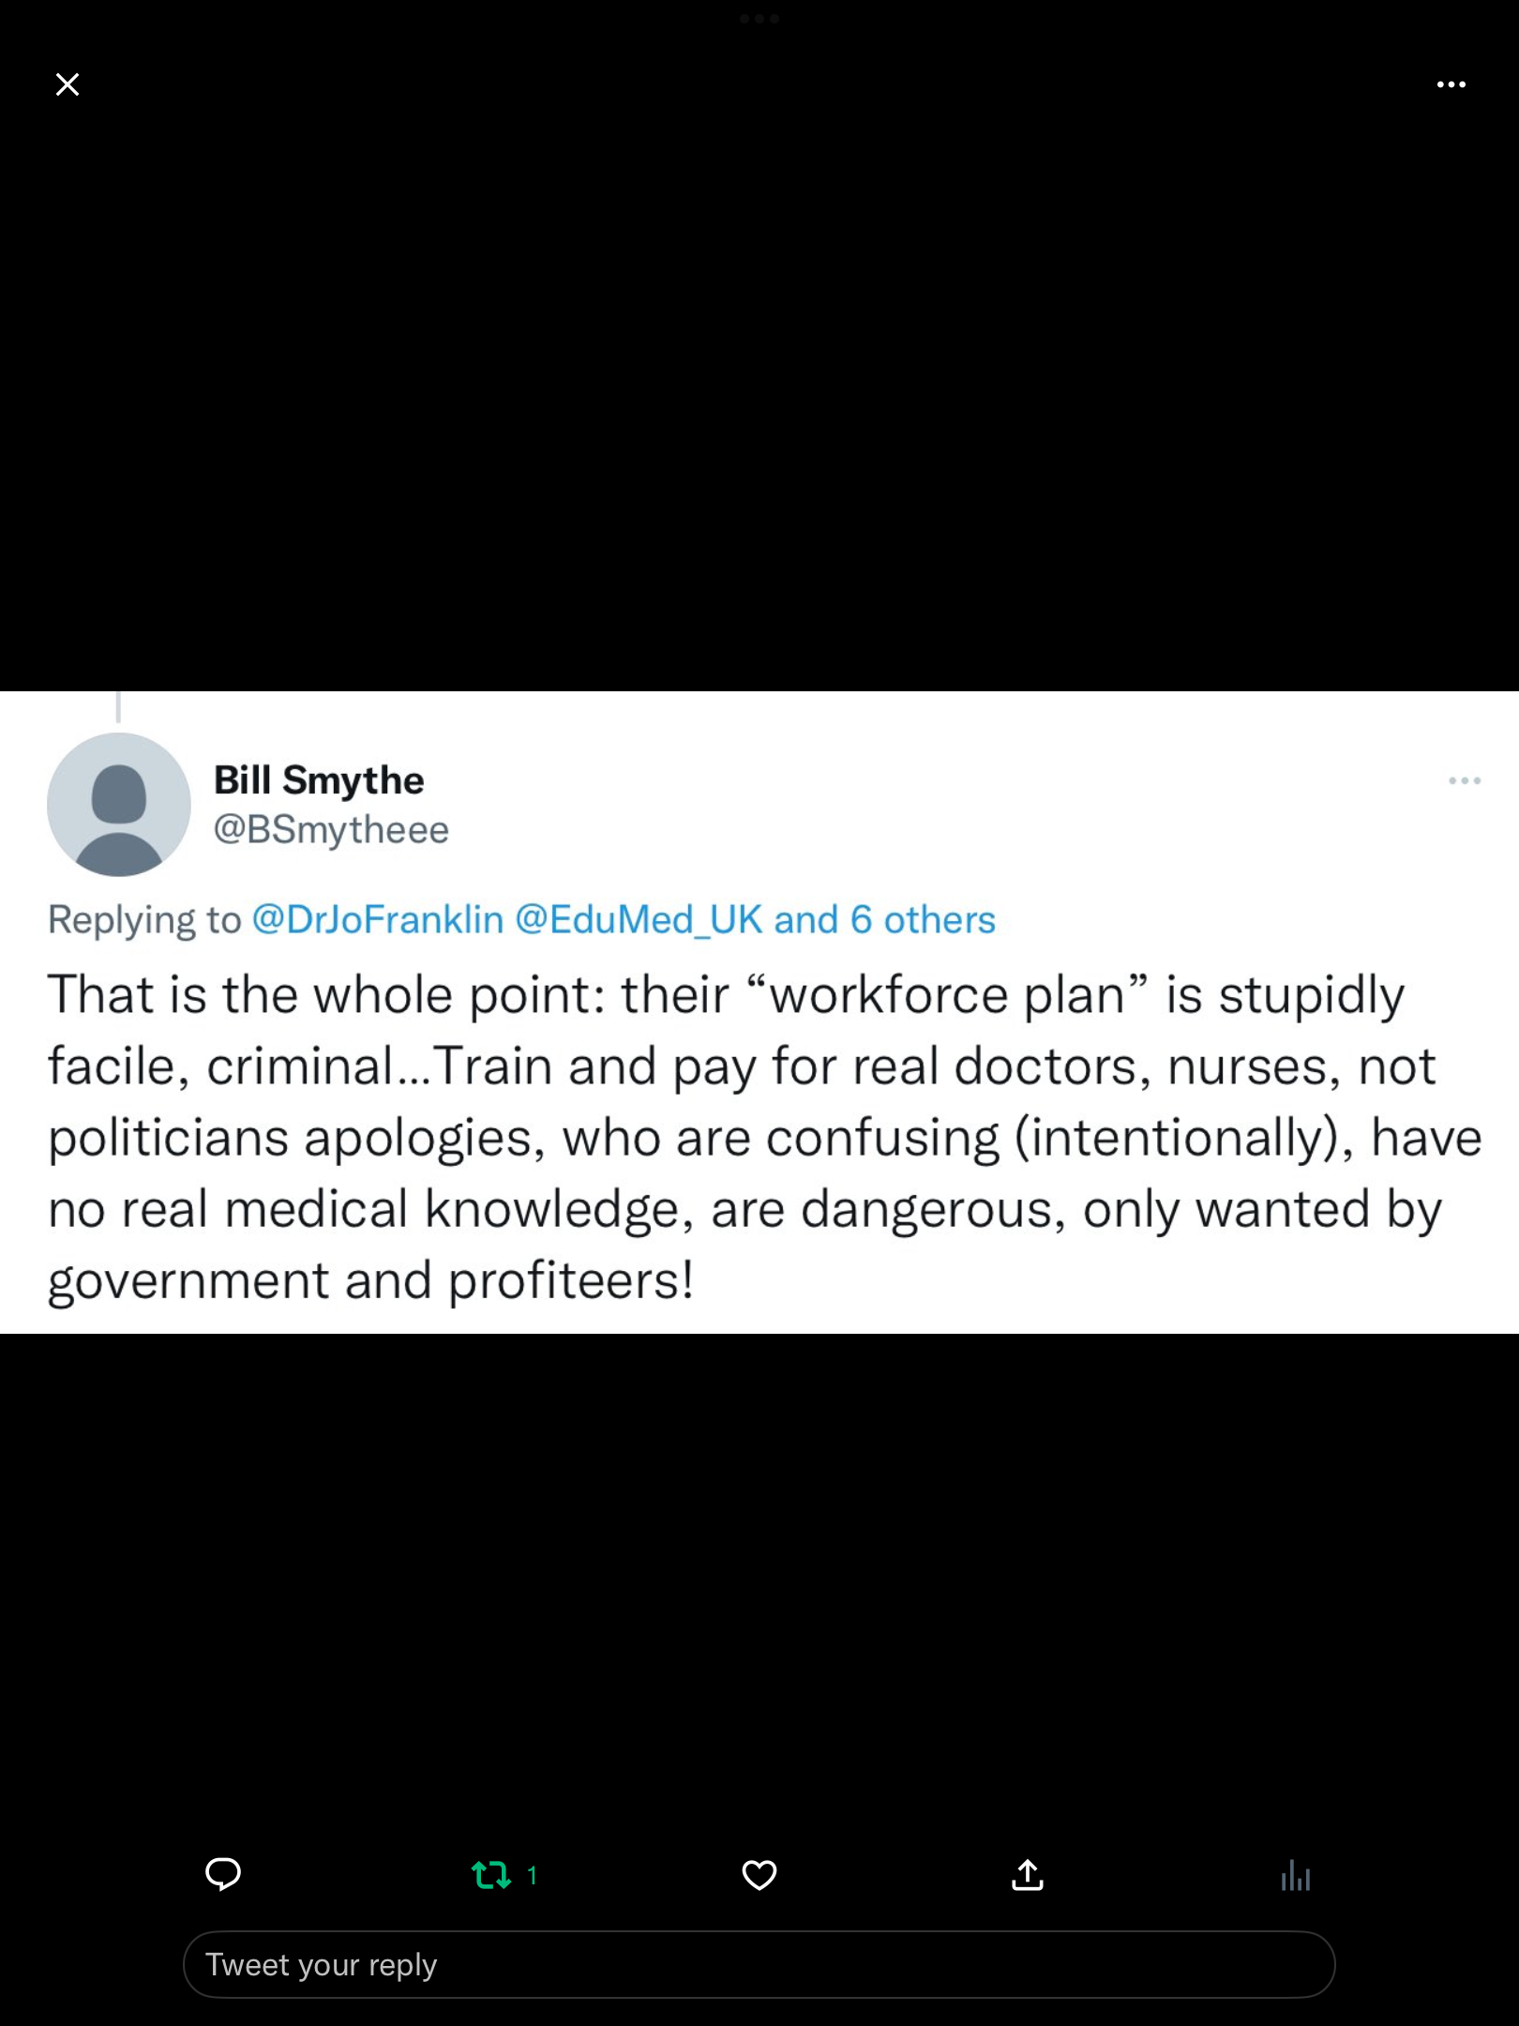This screenshot has height=2026, width=1519.
Task: Close the image viewer with X
Action: pyautogui.click(x=68, y=84)
